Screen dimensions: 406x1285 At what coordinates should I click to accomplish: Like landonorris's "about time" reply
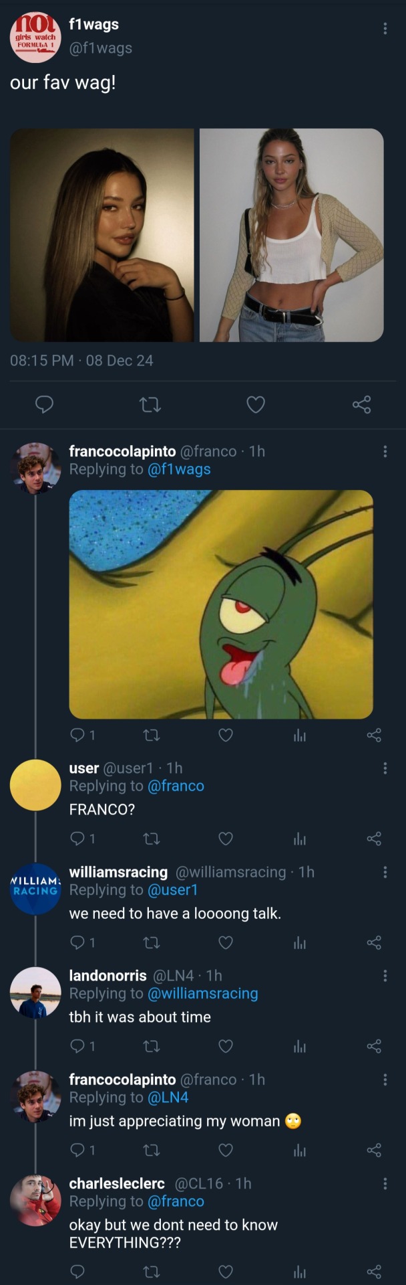pyautogui.click(x=226, y=1046)
